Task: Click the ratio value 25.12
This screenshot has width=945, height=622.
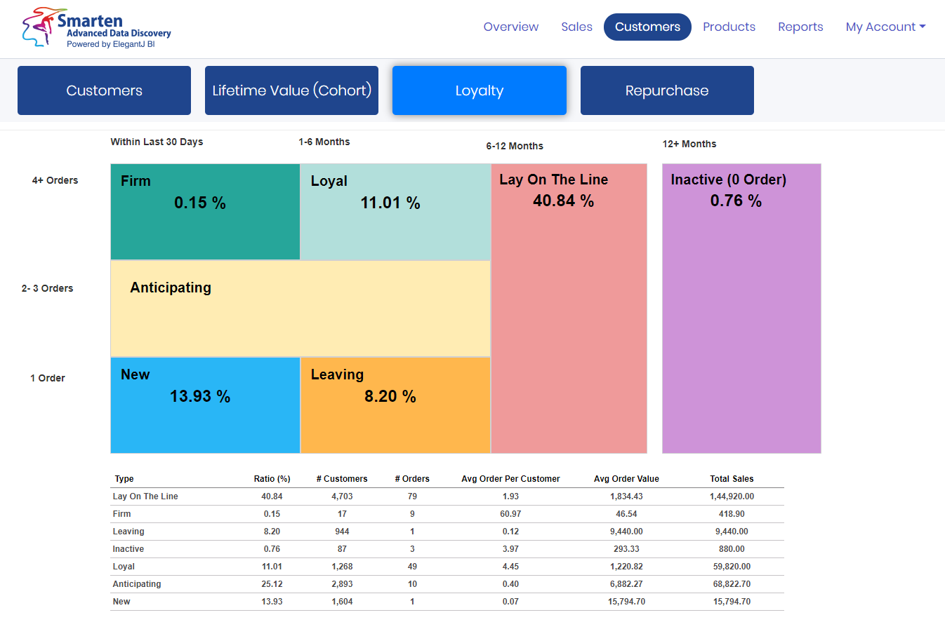Action: 272,584
